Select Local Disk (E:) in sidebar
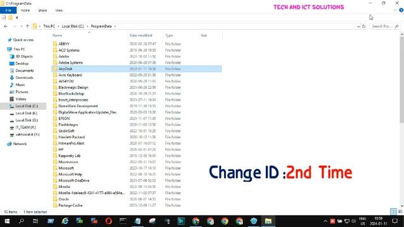The width and height of the screenshot is (404, 227). 23,113
